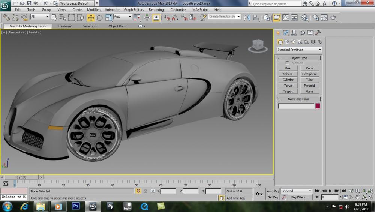Collapse the Object Type rollout
This screenshot has height=212, width=375.
[x=299, y=58]
